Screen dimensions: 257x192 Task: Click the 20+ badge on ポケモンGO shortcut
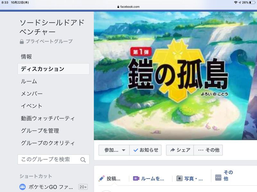pyautogui.click(x=83, y=187)
